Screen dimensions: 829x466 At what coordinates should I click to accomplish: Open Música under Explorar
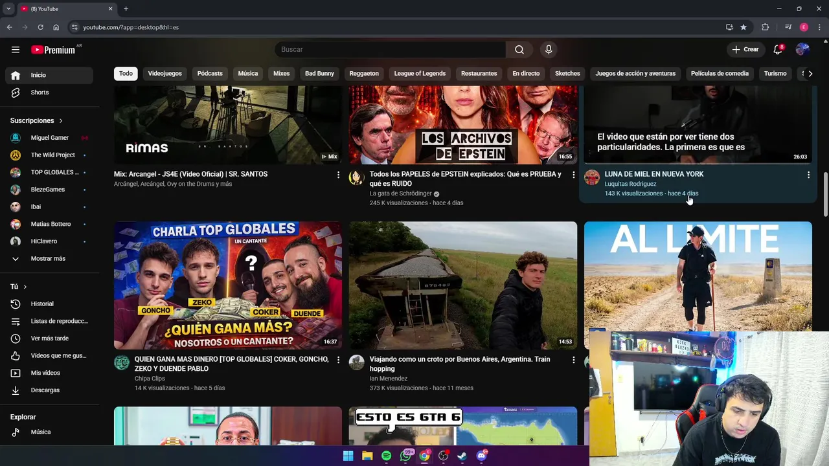click(49, 432)
